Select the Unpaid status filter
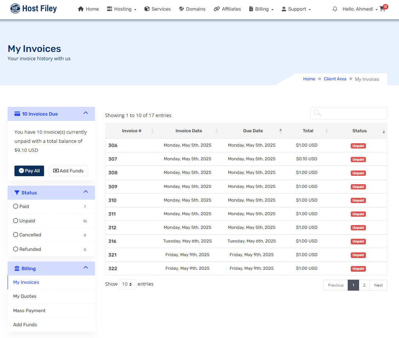The height and width of the screenshot is (338, 399). click(x=16, y=221)
